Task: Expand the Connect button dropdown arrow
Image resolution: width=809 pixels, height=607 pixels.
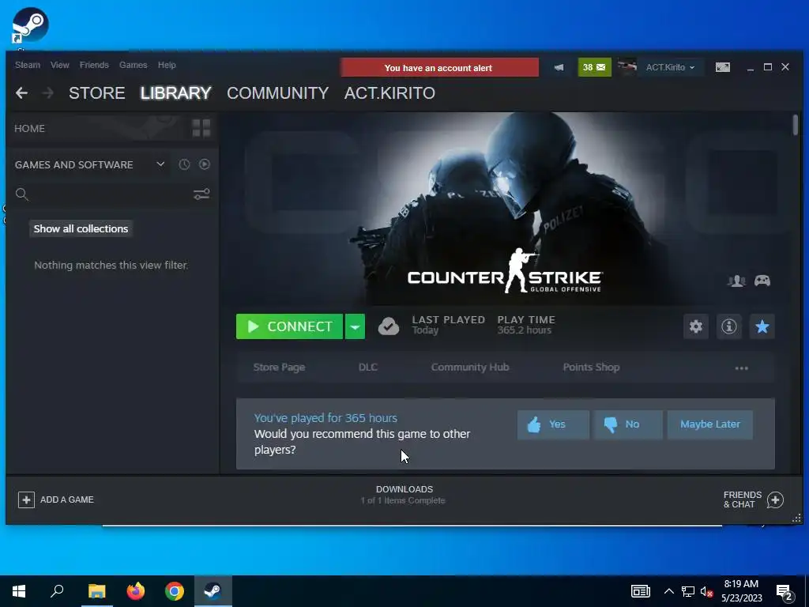Action: click(x=355, y=326)
